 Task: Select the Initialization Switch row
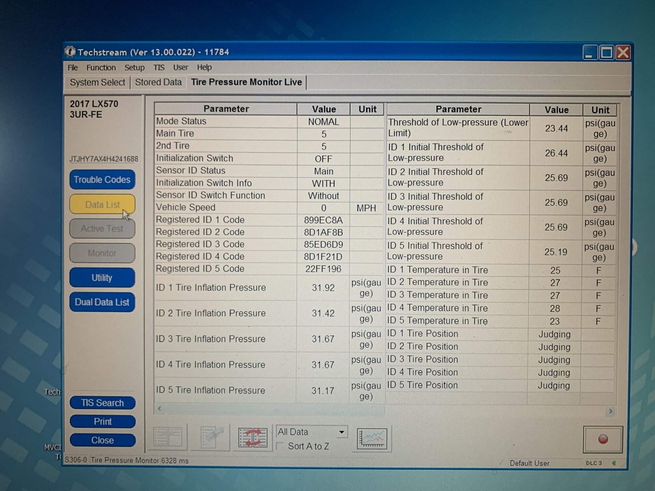tap(269, 159)
